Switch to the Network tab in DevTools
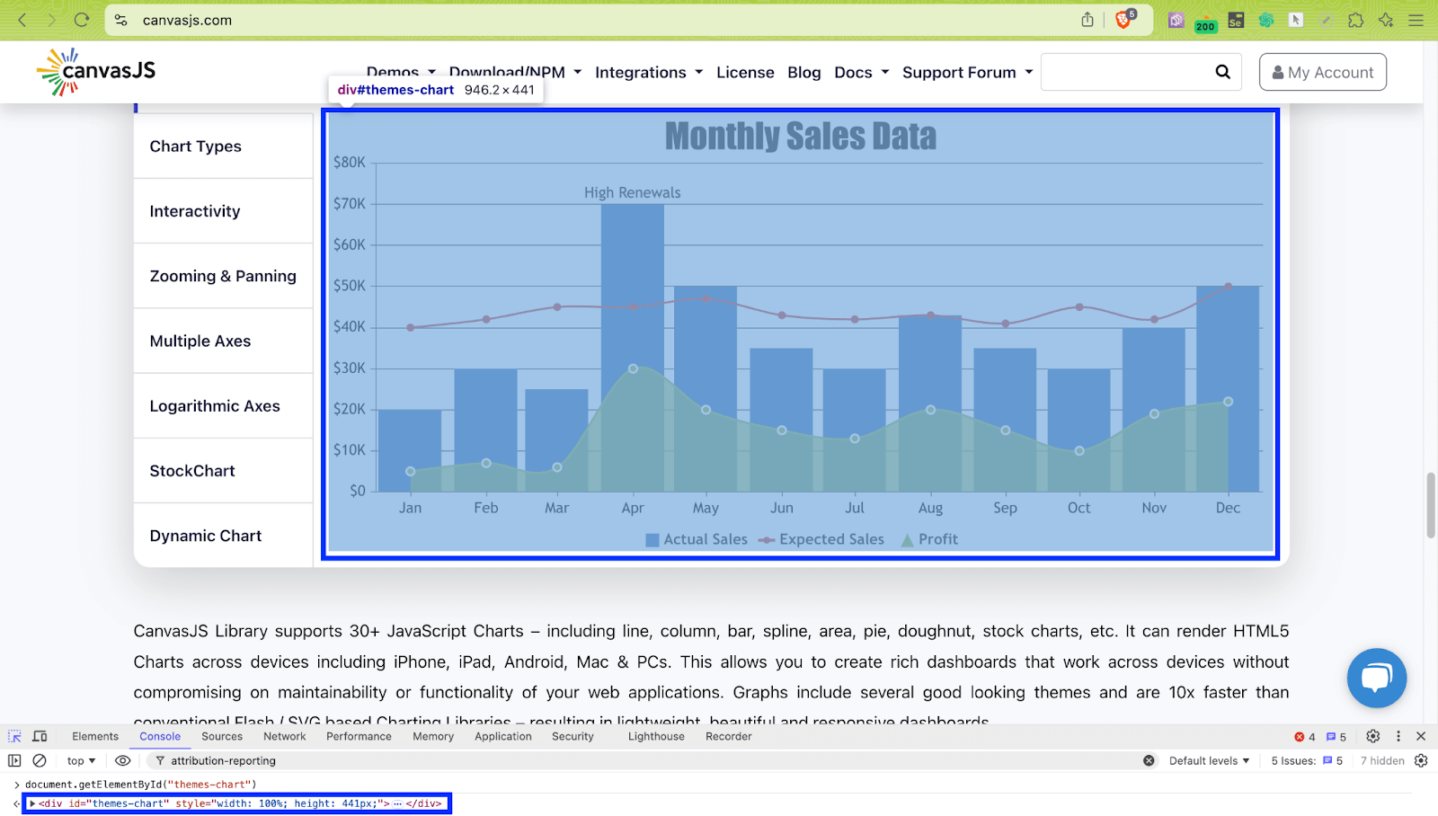The width and height of the screenshot is (1438, 816). coord(284,736)
